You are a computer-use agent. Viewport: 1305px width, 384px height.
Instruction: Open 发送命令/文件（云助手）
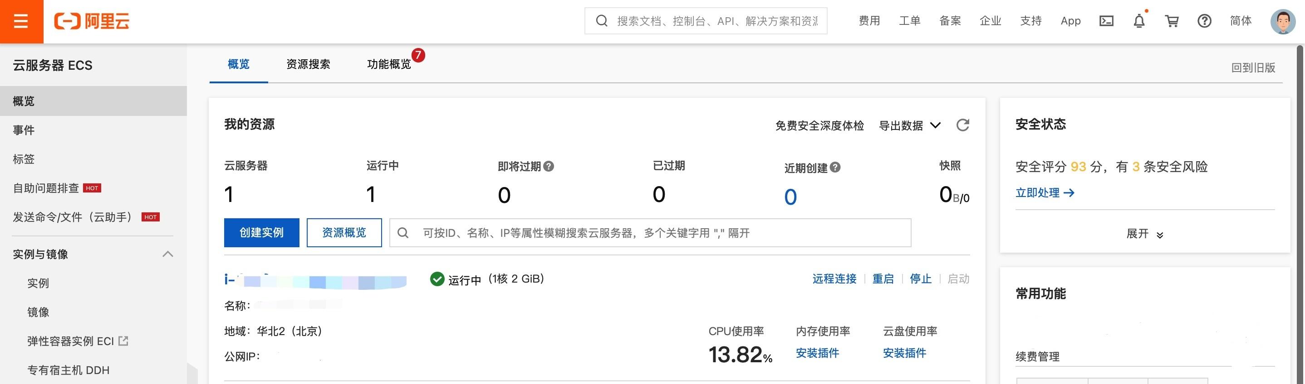93,217
